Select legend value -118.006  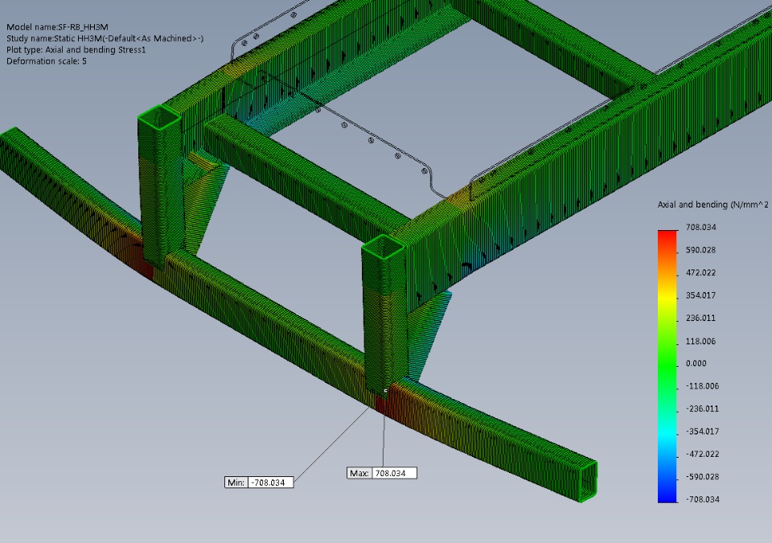tap(703, 386)
